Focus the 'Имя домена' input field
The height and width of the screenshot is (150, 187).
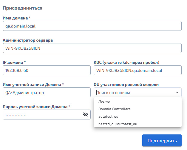[92, 26]
